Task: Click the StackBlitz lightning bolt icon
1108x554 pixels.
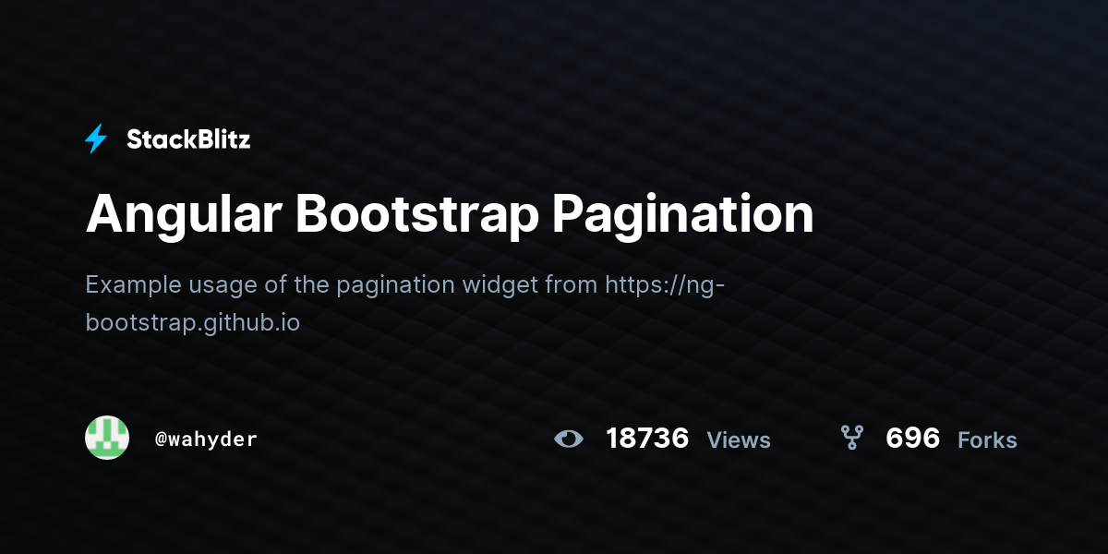Action: (x=96, y=138)
